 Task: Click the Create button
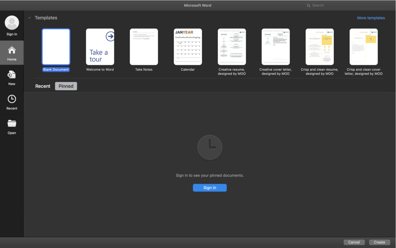(x=379, y=242)
